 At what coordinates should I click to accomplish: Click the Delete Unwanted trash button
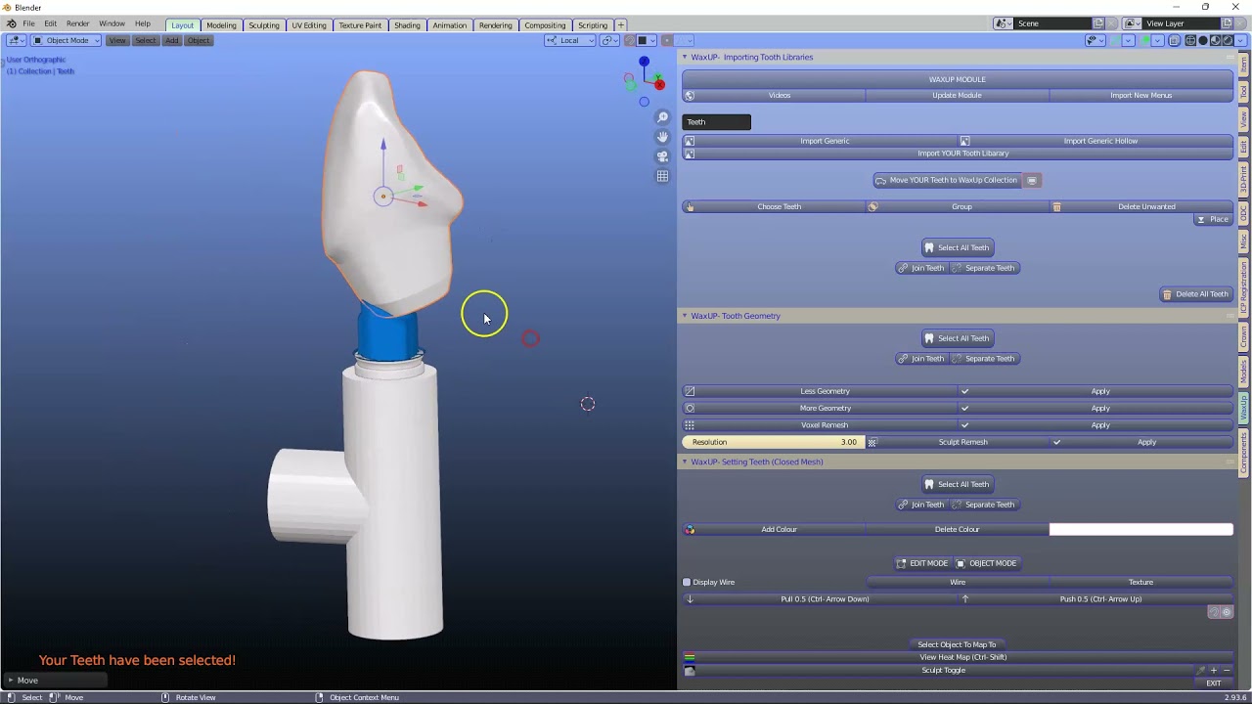click(1141, 206)
